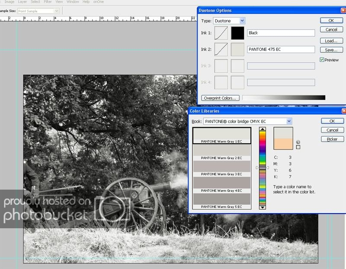Click the black Ink 1 color swatch
This screenshot has height=269, width=346.
pos(237,33)
